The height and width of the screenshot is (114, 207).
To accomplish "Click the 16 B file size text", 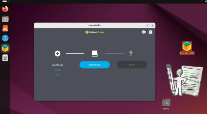I will pos(57,75).
